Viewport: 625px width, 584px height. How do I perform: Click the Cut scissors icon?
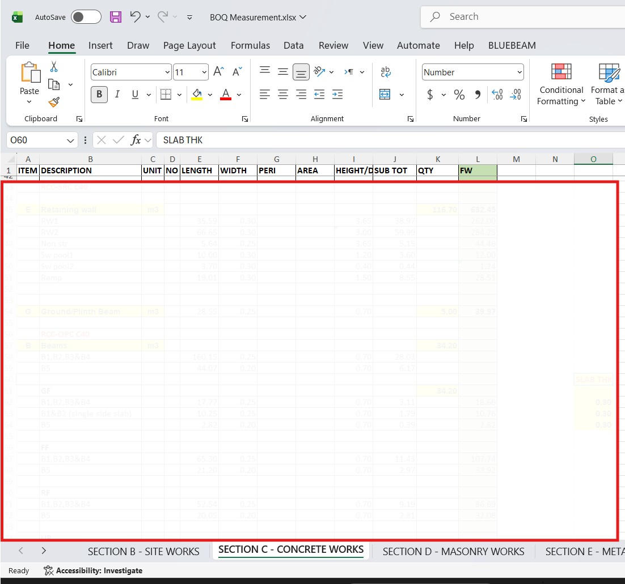[x=54, y=67]
